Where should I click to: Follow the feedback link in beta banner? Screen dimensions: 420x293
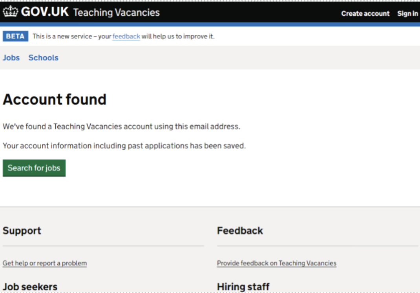(x=126, y=37)
